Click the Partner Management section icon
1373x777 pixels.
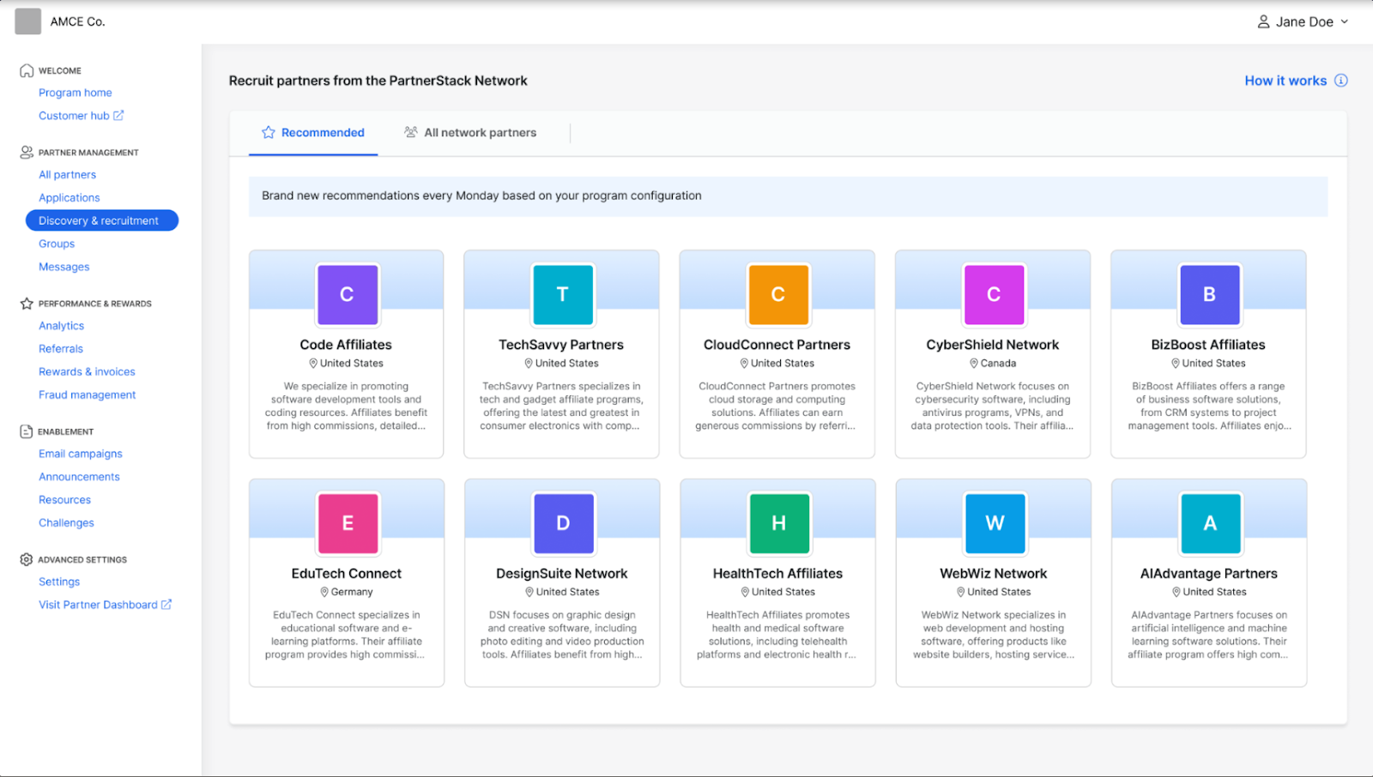[25, 152]
